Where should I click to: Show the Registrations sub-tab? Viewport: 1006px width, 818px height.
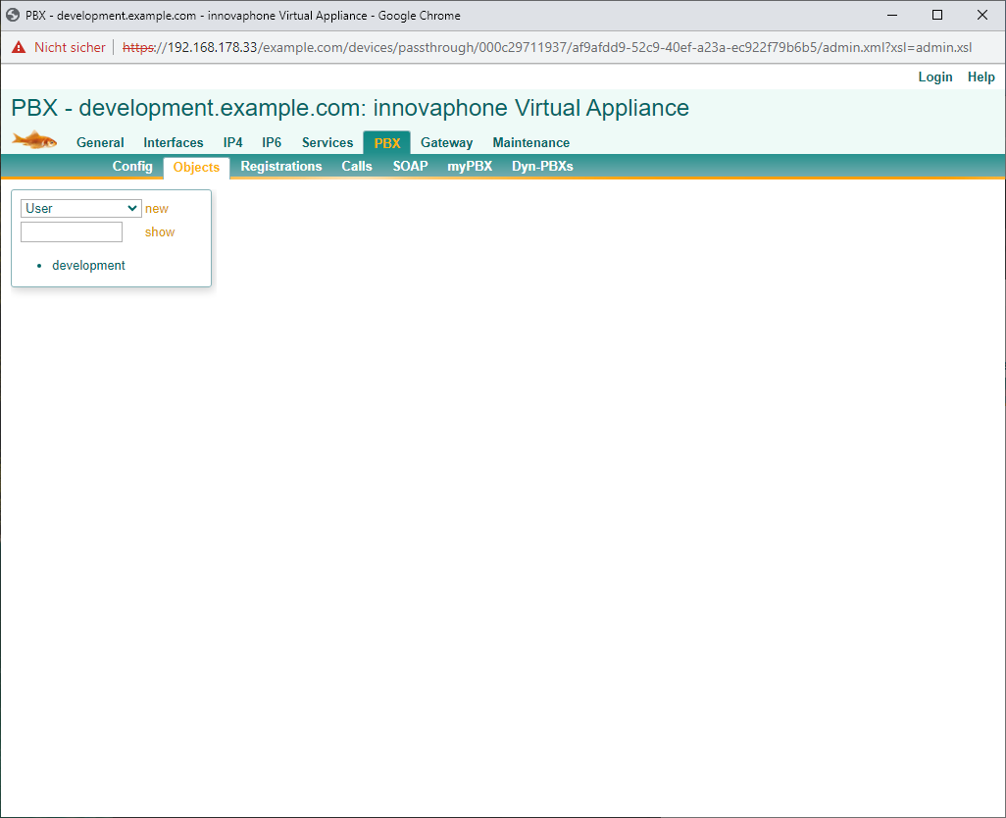(x=281, y=166)
